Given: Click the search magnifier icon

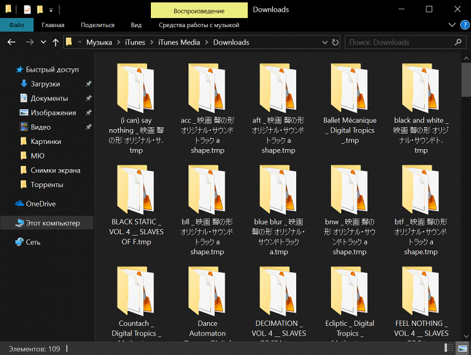Looking at the screenshot, I should 458,42.
